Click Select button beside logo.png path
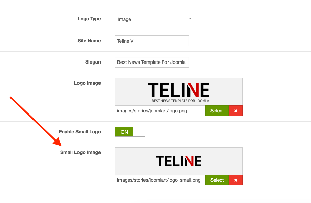The image size is (311, 203). coord(217,111)
